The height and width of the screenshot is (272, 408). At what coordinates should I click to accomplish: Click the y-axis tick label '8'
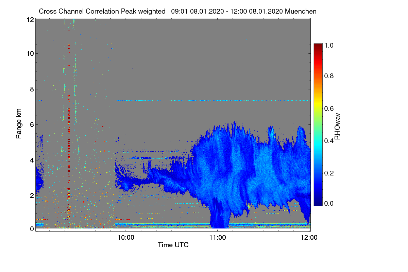32,89
